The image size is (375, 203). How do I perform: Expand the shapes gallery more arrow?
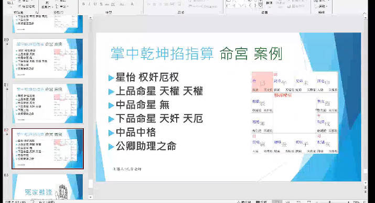point(261,5)
